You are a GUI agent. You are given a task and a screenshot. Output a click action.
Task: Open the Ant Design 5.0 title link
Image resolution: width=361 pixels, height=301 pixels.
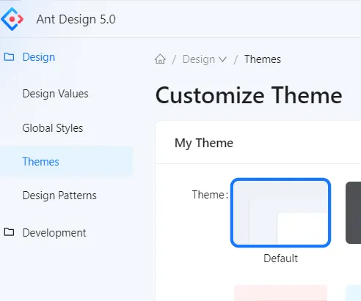click(76, 19)
